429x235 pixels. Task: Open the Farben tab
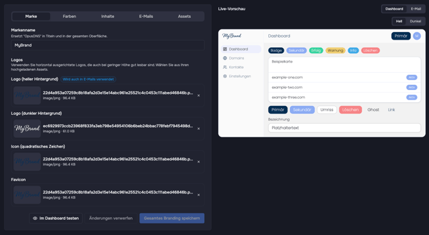point(70,17)
